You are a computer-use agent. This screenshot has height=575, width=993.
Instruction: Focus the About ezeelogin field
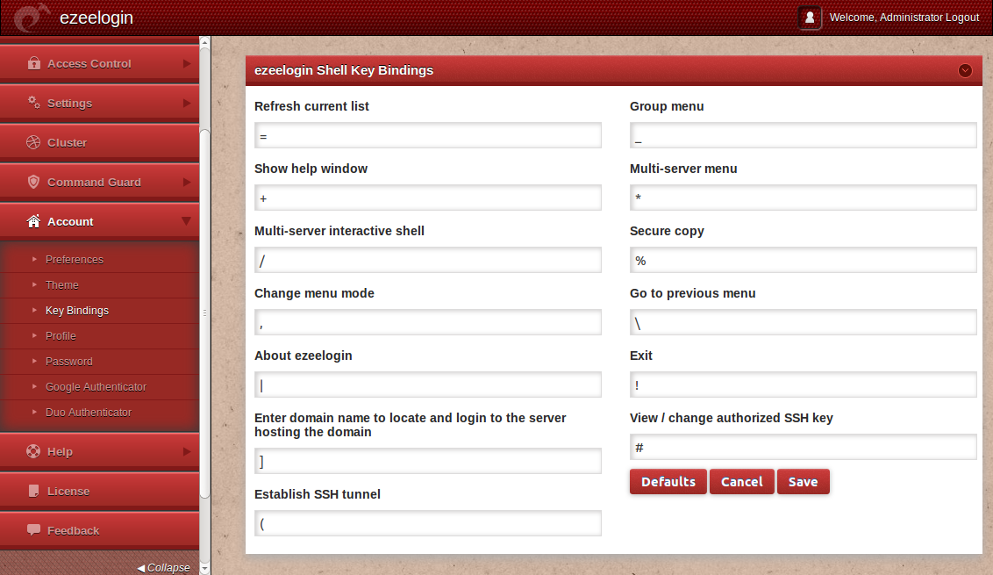(x=428, y=385)
